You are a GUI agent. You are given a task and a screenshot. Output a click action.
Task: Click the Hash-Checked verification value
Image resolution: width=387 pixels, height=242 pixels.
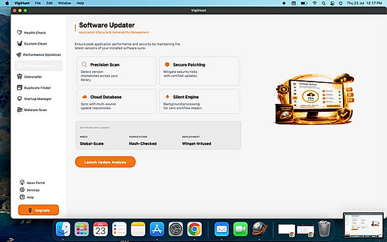(x=143, y=143)
